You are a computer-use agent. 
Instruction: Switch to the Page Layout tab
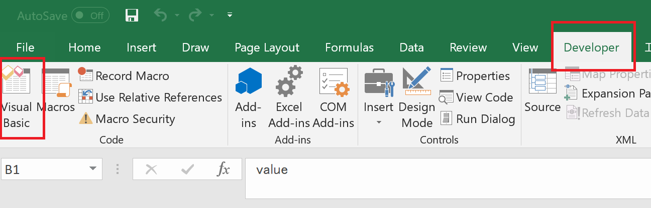pos(267,47)
